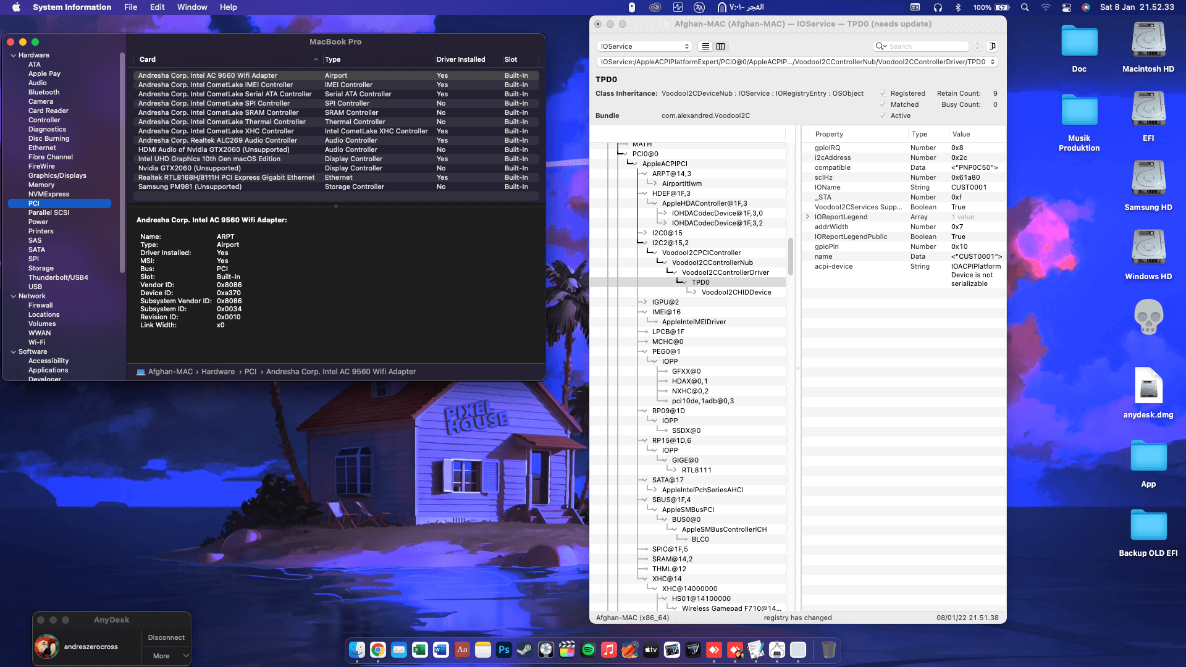Open the Help menu

tap(228, 7)
